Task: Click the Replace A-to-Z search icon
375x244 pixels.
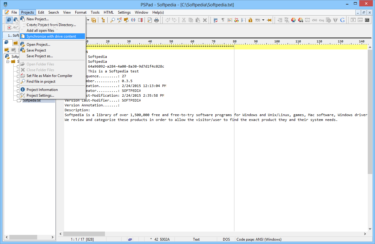Action: [x=119, y=20]
